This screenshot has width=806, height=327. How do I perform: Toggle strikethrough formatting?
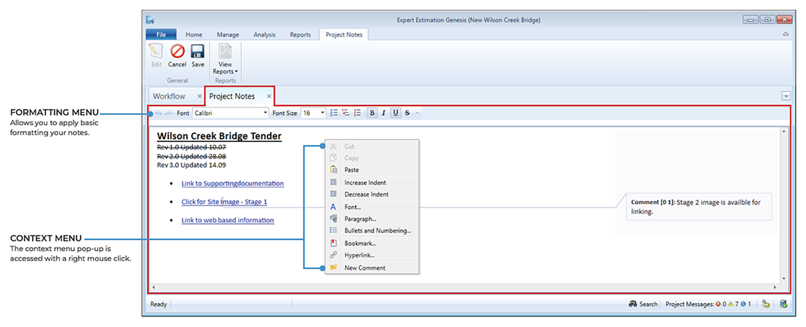[407, 113]
